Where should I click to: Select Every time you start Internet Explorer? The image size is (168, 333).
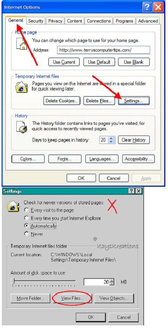coord(26,218)
